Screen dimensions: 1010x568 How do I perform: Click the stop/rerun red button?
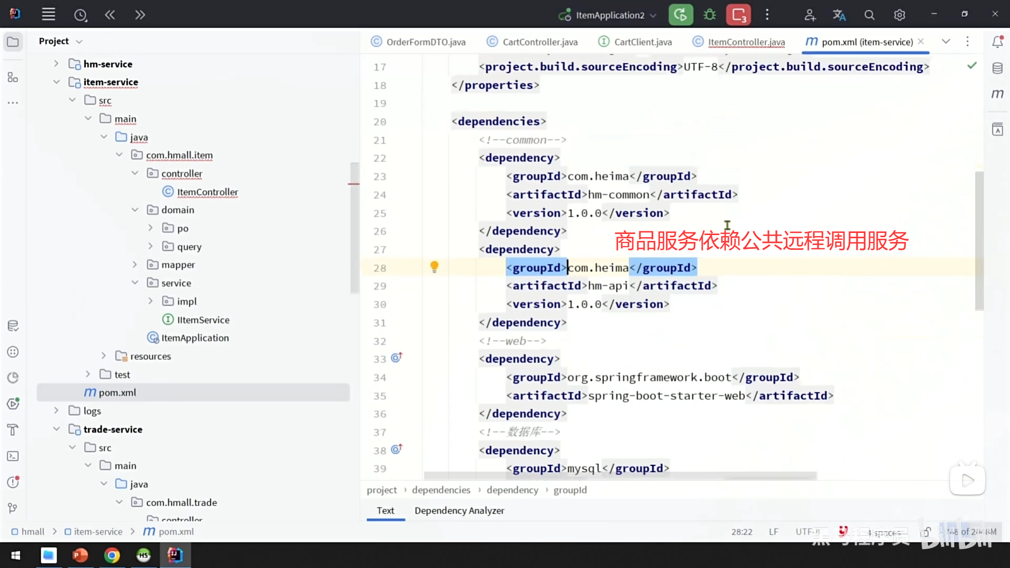739,15
